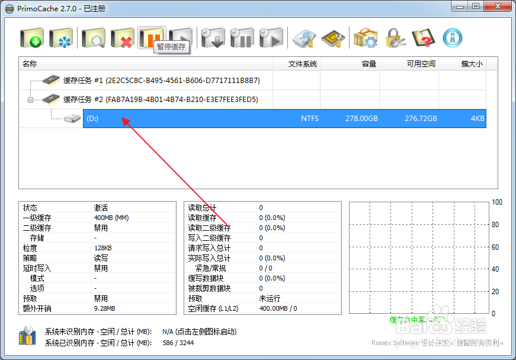516x360 pixels.
Task: Click the clock with down arrow icon
Action: (213, 38)
